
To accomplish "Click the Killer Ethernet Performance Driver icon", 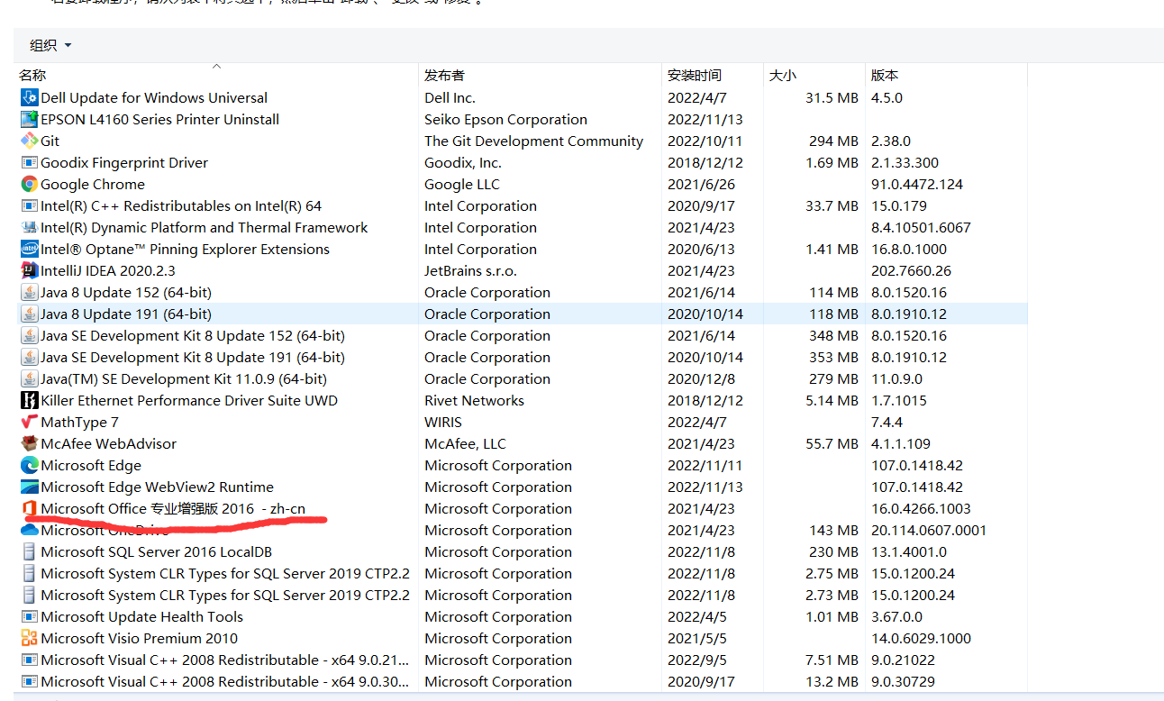I will [x=29, y=400].
